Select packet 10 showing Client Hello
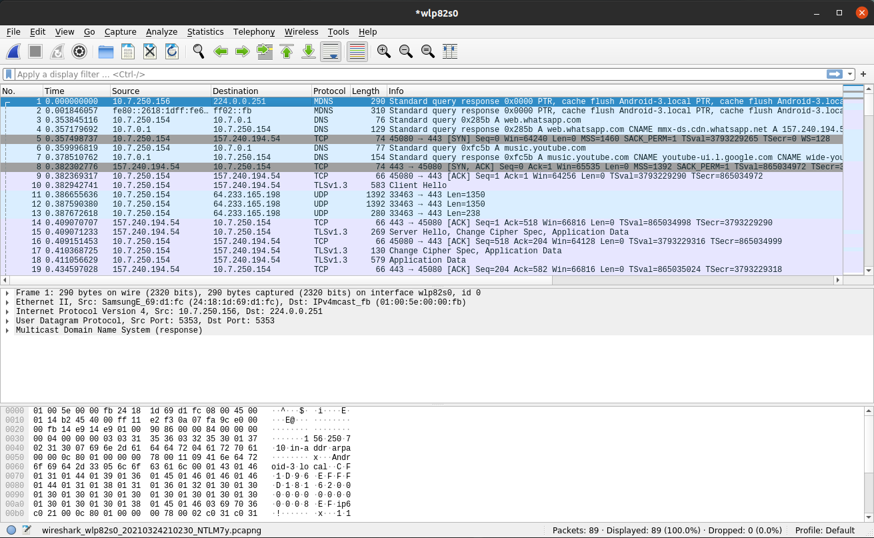This screenshot has height=538, width=874. 267,185
